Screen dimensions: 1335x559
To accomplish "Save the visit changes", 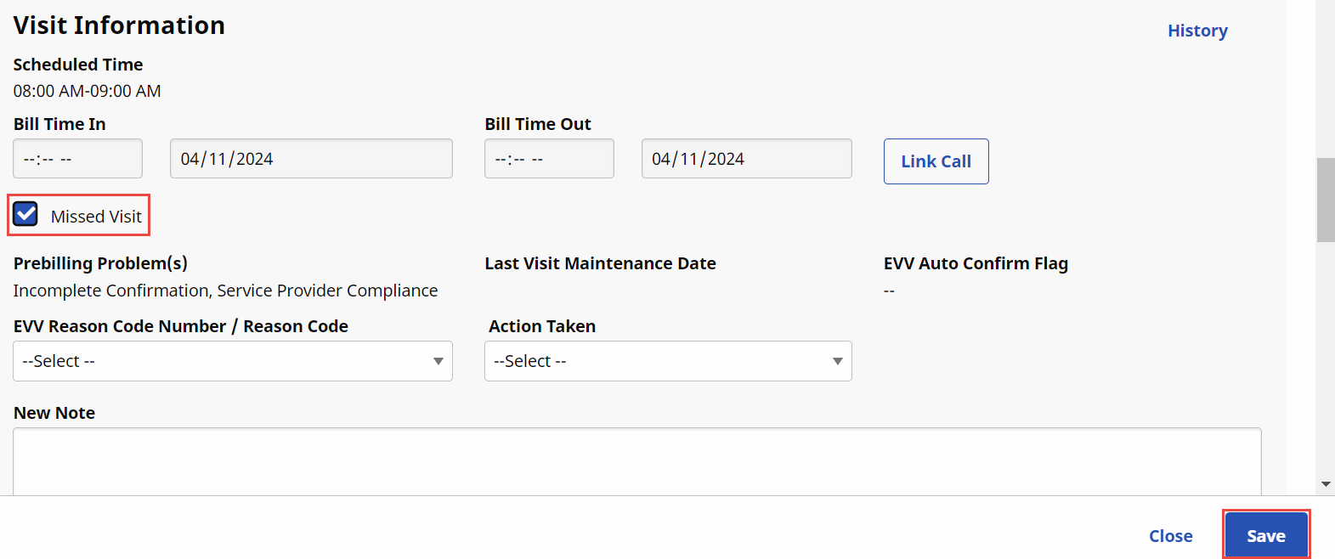I will click(x=1265, y=535).
